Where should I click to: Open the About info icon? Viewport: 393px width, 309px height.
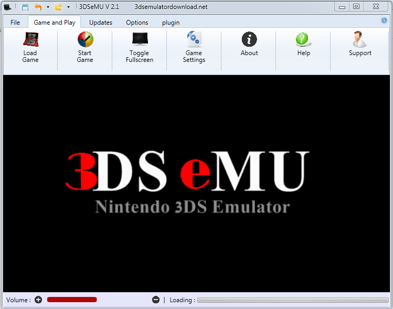click(249, 39)
